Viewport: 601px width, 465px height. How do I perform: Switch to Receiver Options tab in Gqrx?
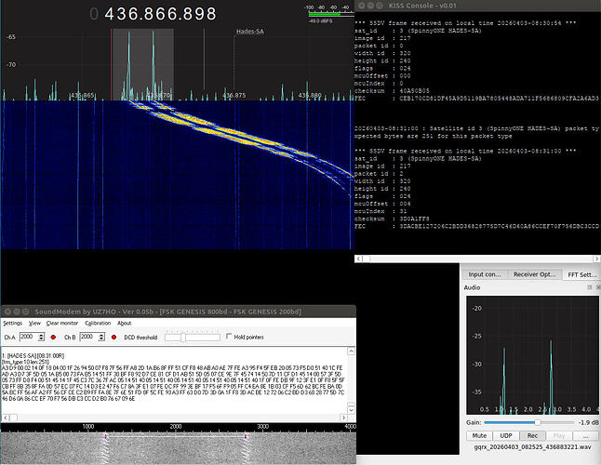pos(534,274)
